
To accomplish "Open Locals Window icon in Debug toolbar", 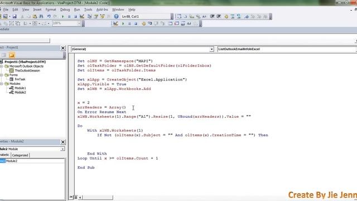I will [170, 23].
